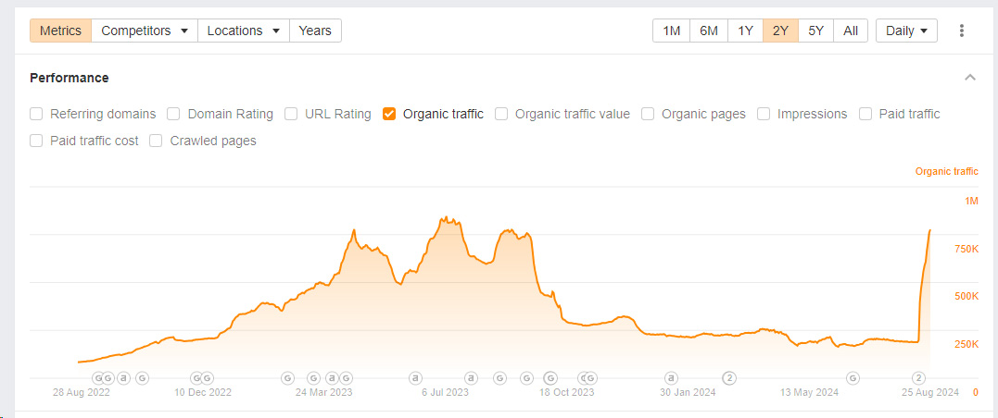The image size is (998, 418).
Task: Enable the Domain Rating checkbox
Action: pos(174,115)
